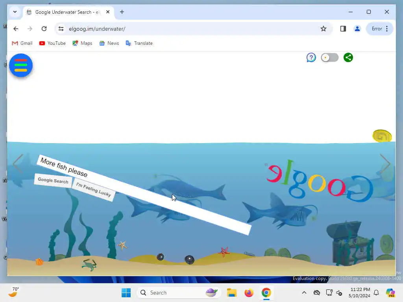
Task: Toggle the dark mode switch
Action: [x=329, y=57]
